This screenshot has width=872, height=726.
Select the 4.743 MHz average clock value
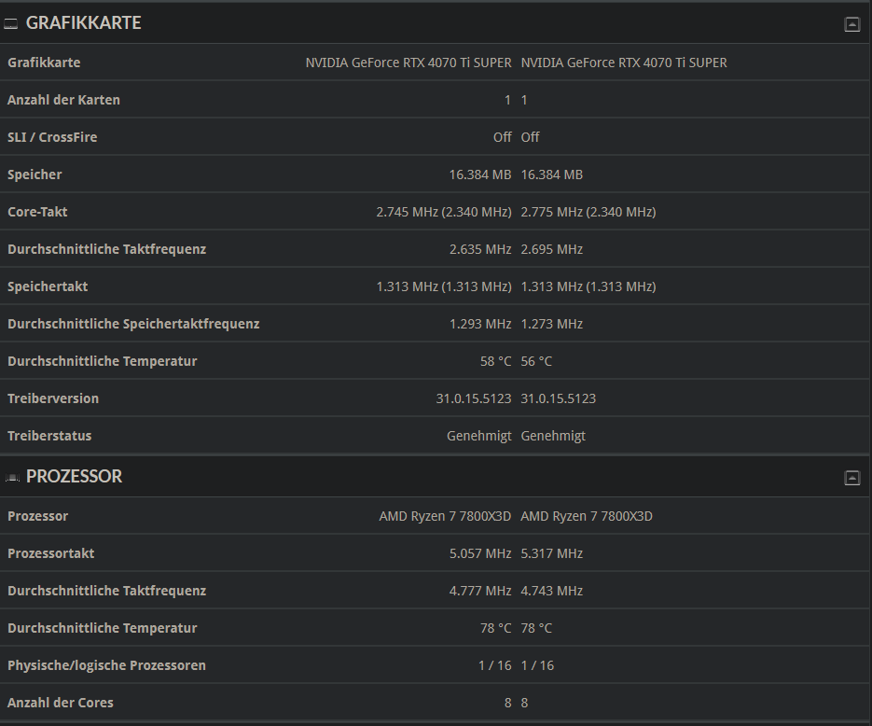point(552,591)
